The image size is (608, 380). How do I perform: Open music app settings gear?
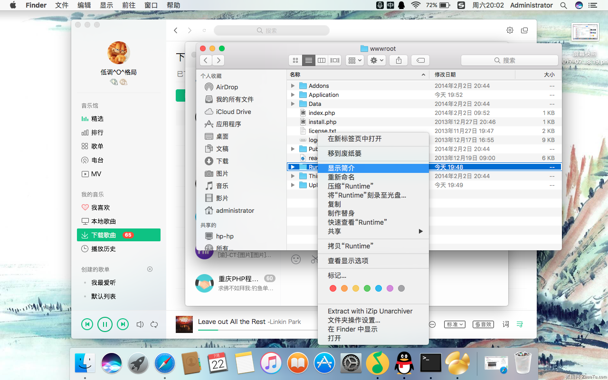[510, 30]
